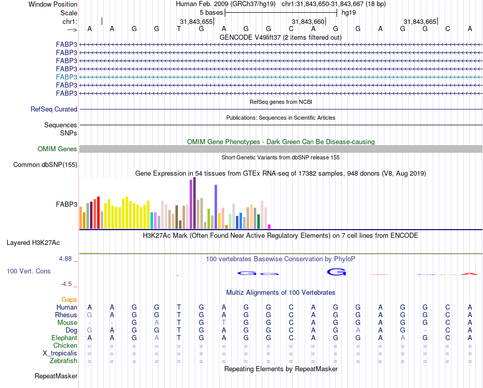Open the GTEx Gene Expression in 54 tissues title

coord(281,173)
